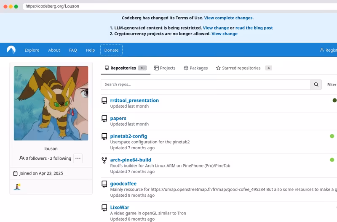Click the browser address bar URL
This screenshot has height=222, width=337.
pyautogui.click(x=52, y=6)
